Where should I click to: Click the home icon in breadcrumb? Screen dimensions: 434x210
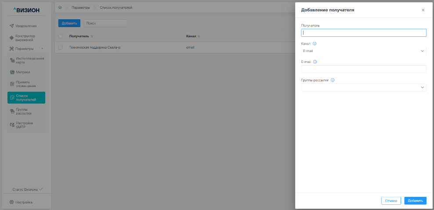(60, 8)
